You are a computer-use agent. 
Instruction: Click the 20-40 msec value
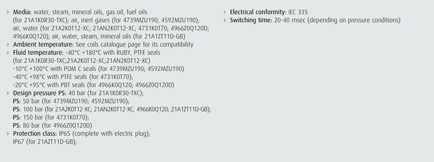point(289,20)
